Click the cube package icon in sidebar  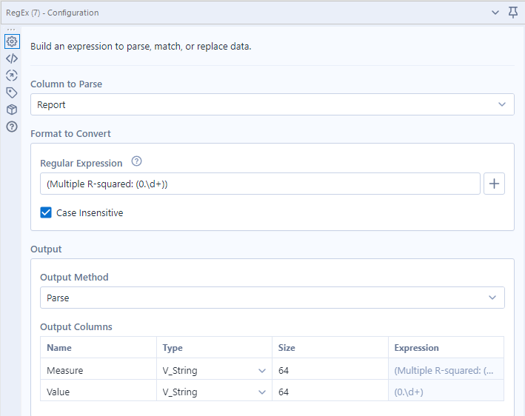point(11,110)
